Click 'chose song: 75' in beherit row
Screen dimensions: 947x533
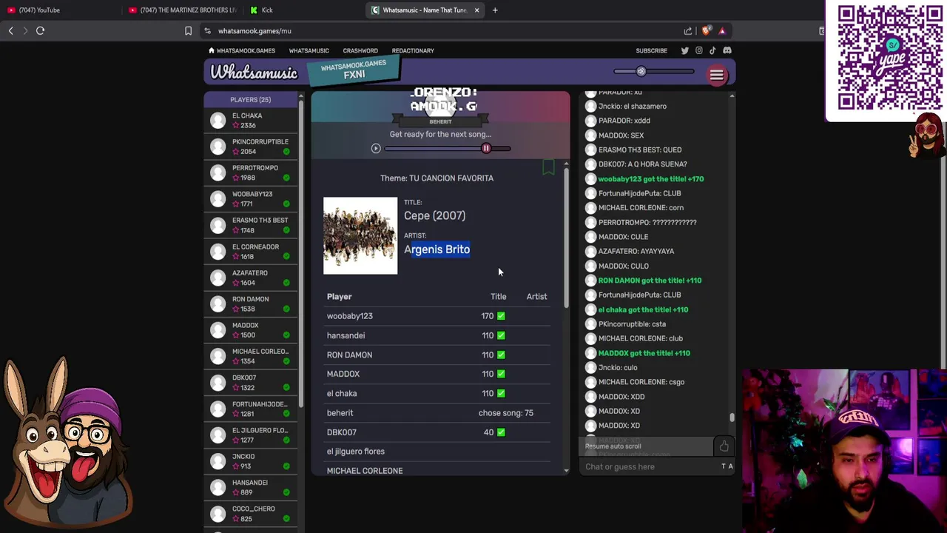click(x=505, y=413)
